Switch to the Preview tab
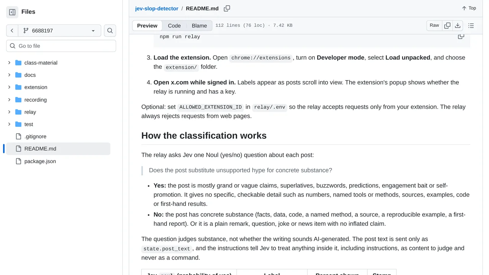Image resolution: width=489 pixels, height=275 pixels. click(147, 26)
